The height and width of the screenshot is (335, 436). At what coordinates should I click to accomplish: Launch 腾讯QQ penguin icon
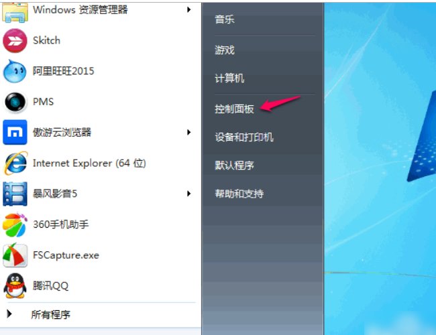click(15, 285)
